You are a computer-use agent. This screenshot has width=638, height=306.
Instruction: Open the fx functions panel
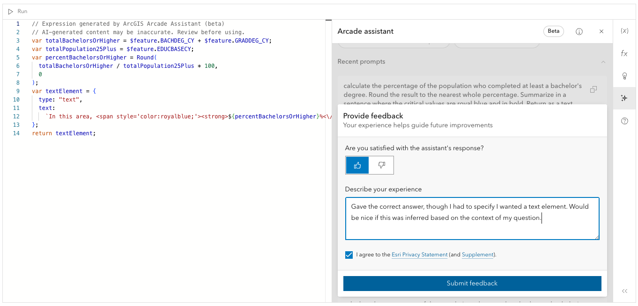tap(624, 53)
